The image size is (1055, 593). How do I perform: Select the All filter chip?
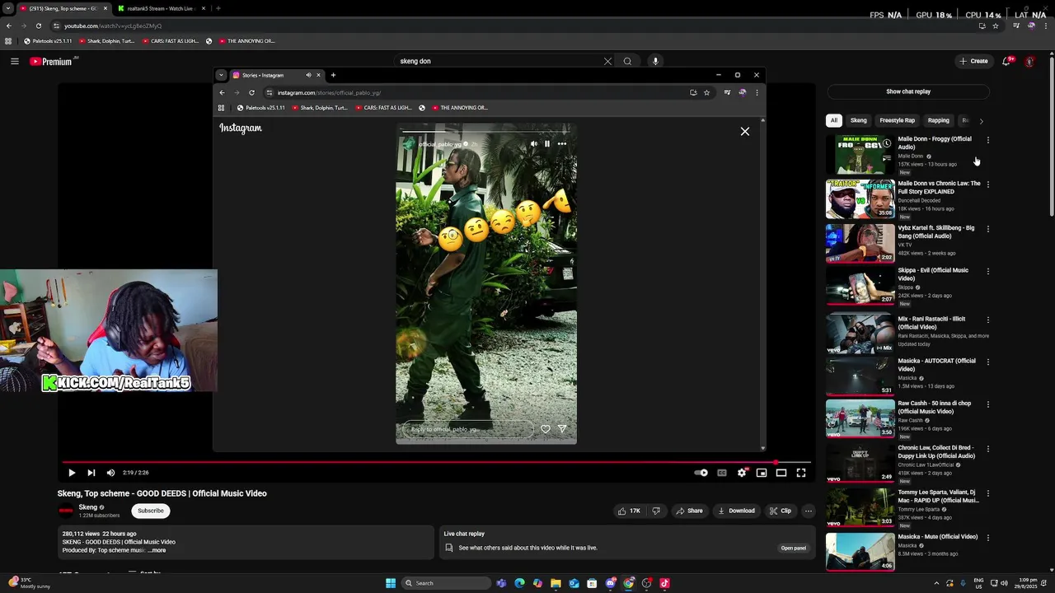(834, 120)
